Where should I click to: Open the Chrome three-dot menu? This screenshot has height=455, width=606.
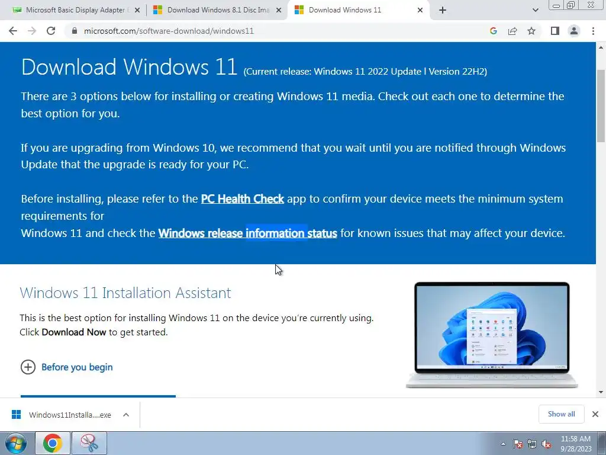point(593,31)
